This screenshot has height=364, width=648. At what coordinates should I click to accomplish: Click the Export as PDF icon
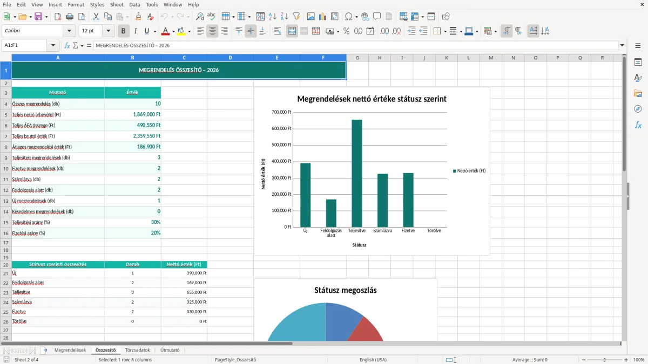click(58, 17)
